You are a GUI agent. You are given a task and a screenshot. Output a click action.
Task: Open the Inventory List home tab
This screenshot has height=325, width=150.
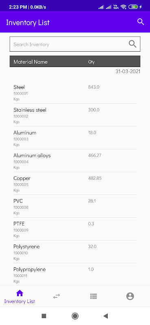(x=20, y=297)
